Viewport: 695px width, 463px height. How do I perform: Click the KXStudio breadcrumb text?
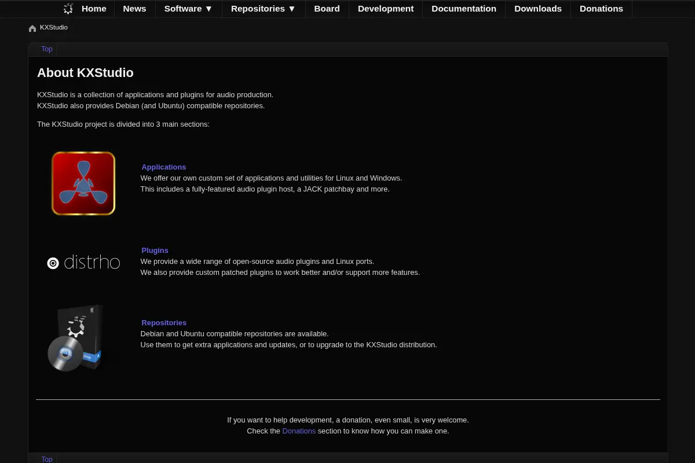54,27
